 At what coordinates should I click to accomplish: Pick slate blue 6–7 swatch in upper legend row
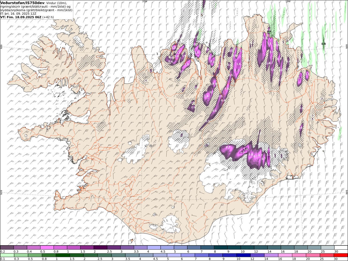tap(194, 248)
